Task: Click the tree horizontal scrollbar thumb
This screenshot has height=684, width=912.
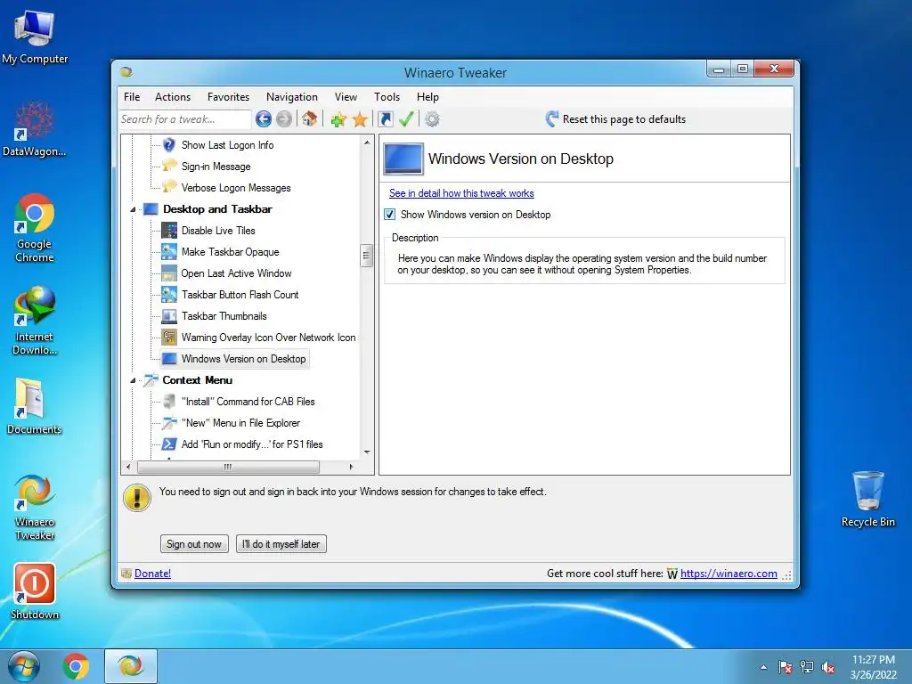Action: click(x=228, y=467)
